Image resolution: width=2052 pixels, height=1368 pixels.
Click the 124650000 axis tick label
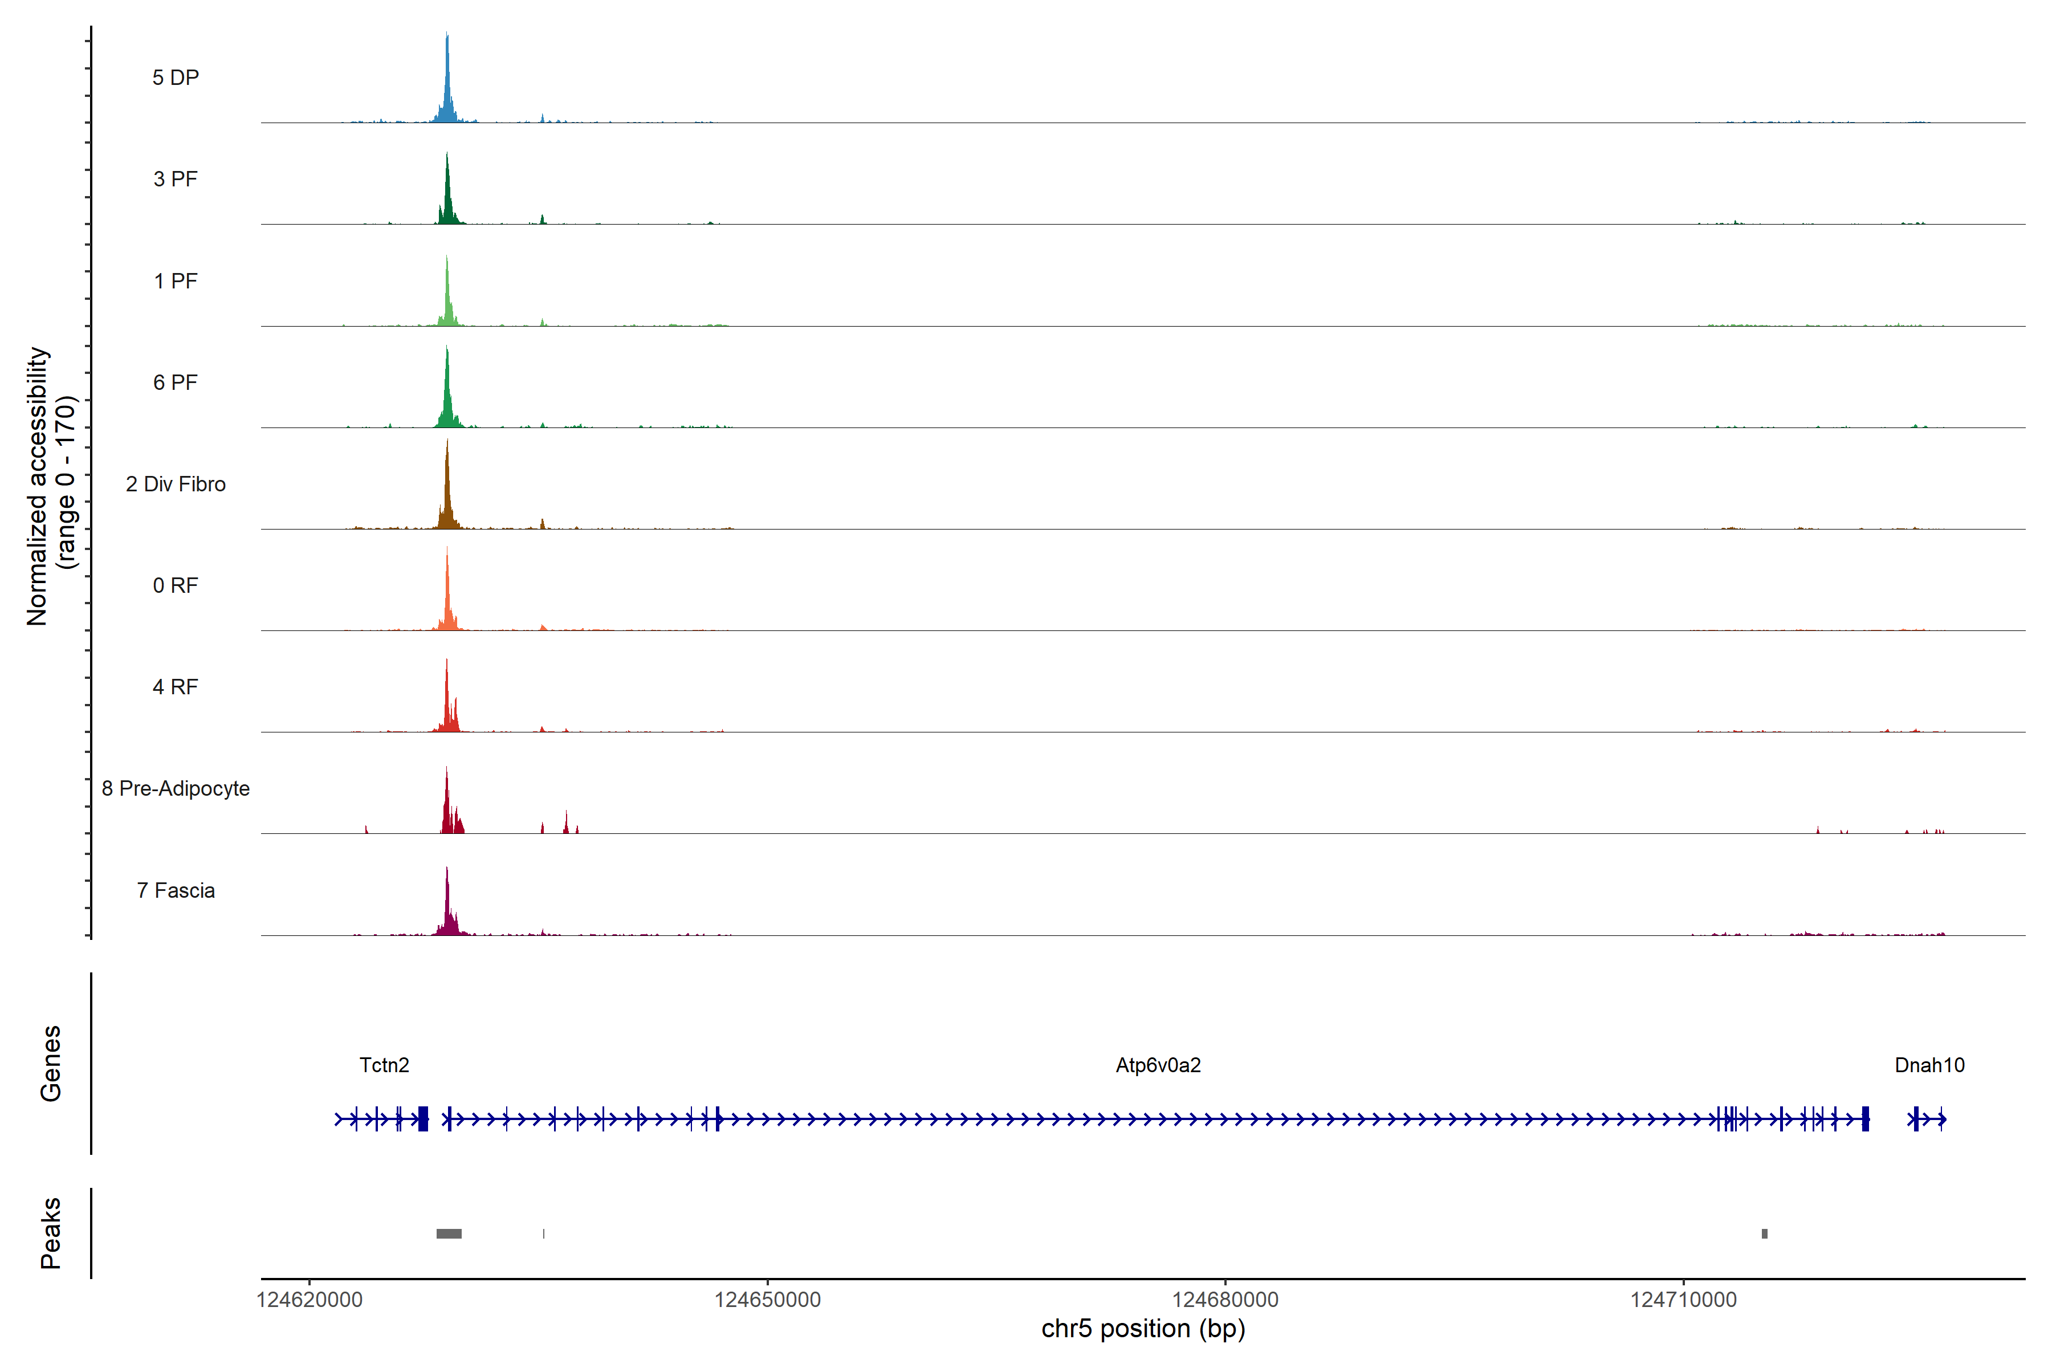tap(767, 1300)
